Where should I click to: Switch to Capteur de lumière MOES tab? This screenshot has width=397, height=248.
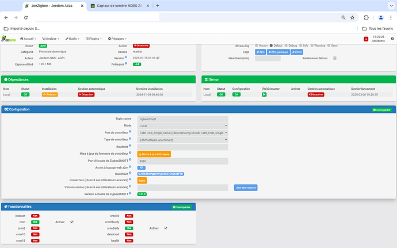[x=120, y=6]
